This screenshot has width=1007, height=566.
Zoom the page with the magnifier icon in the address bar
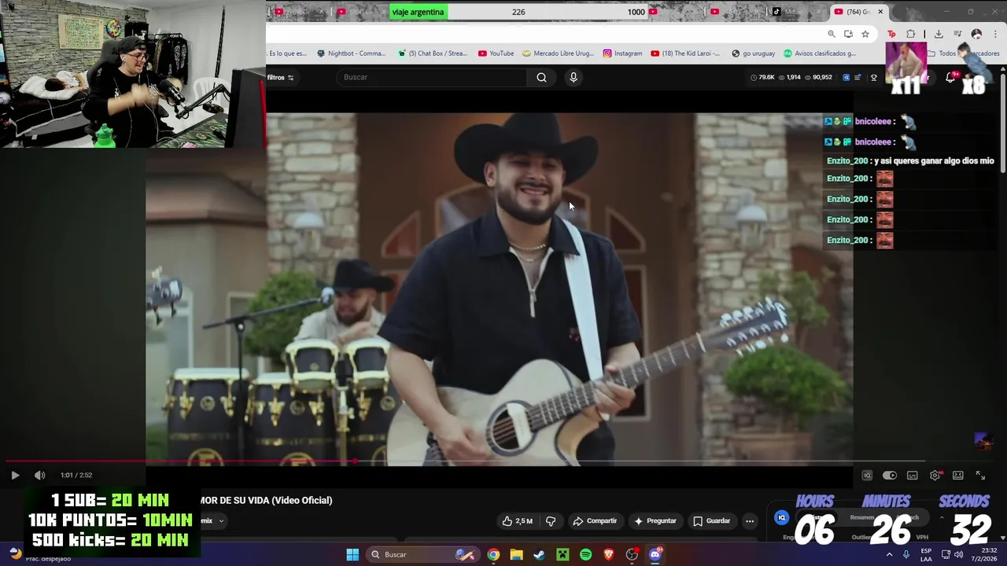click(831, 34)
